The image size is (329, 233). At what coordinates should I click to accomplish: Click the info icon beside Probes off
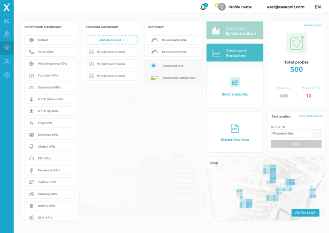319,88
